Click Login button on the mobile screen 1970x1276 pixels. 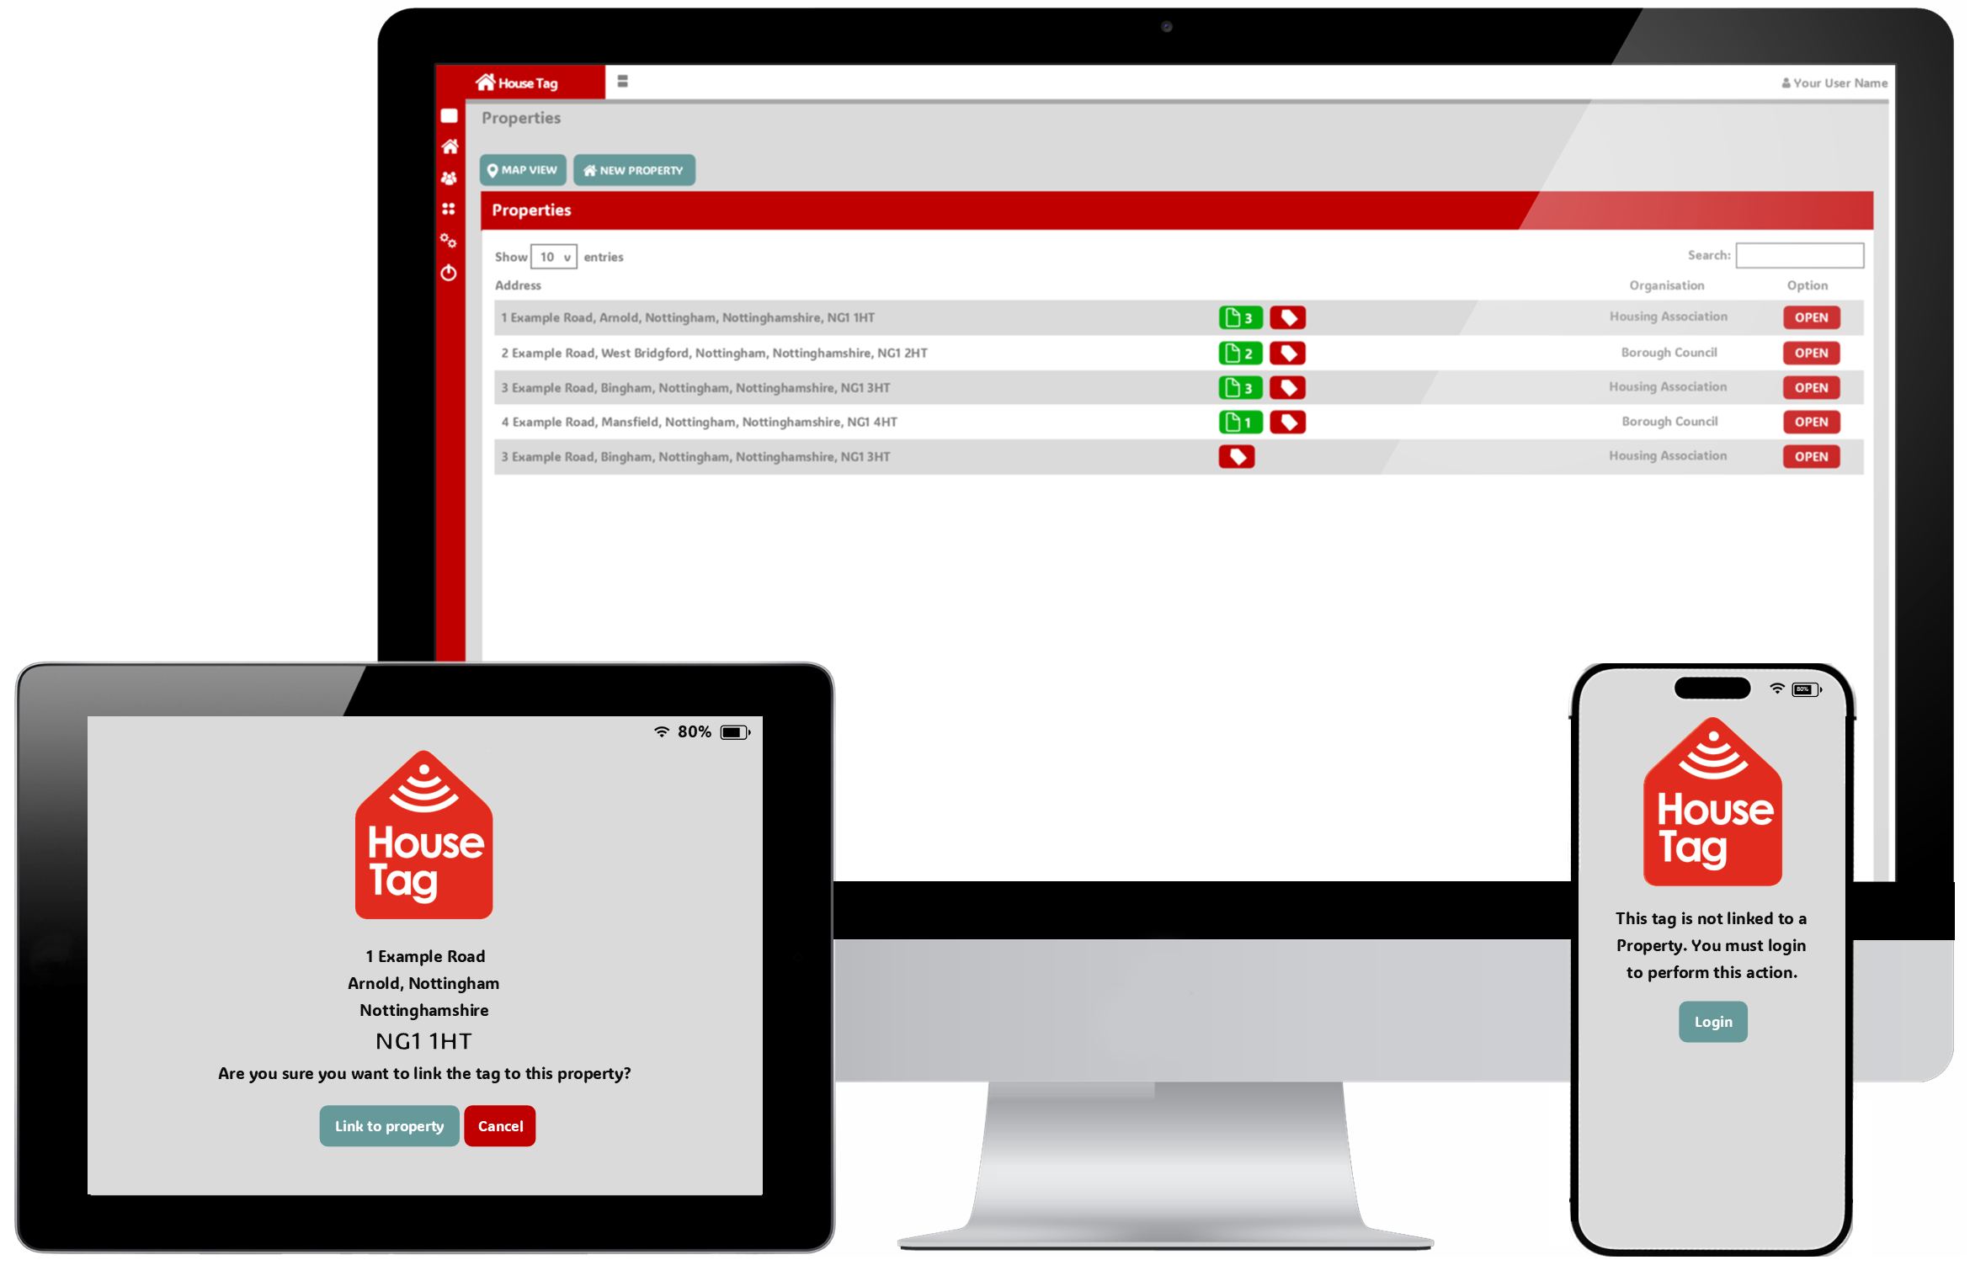pyautogui.click(x=1712, y=1022)
